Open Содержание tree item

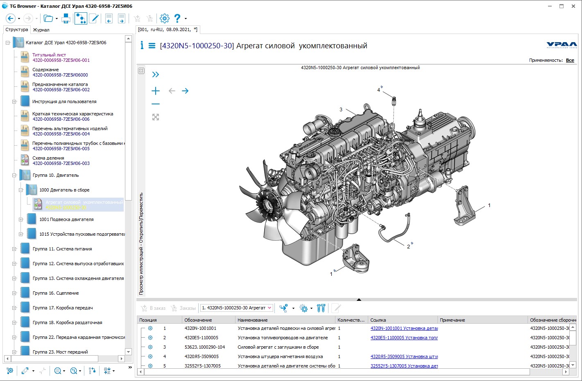tap(60, 72)
